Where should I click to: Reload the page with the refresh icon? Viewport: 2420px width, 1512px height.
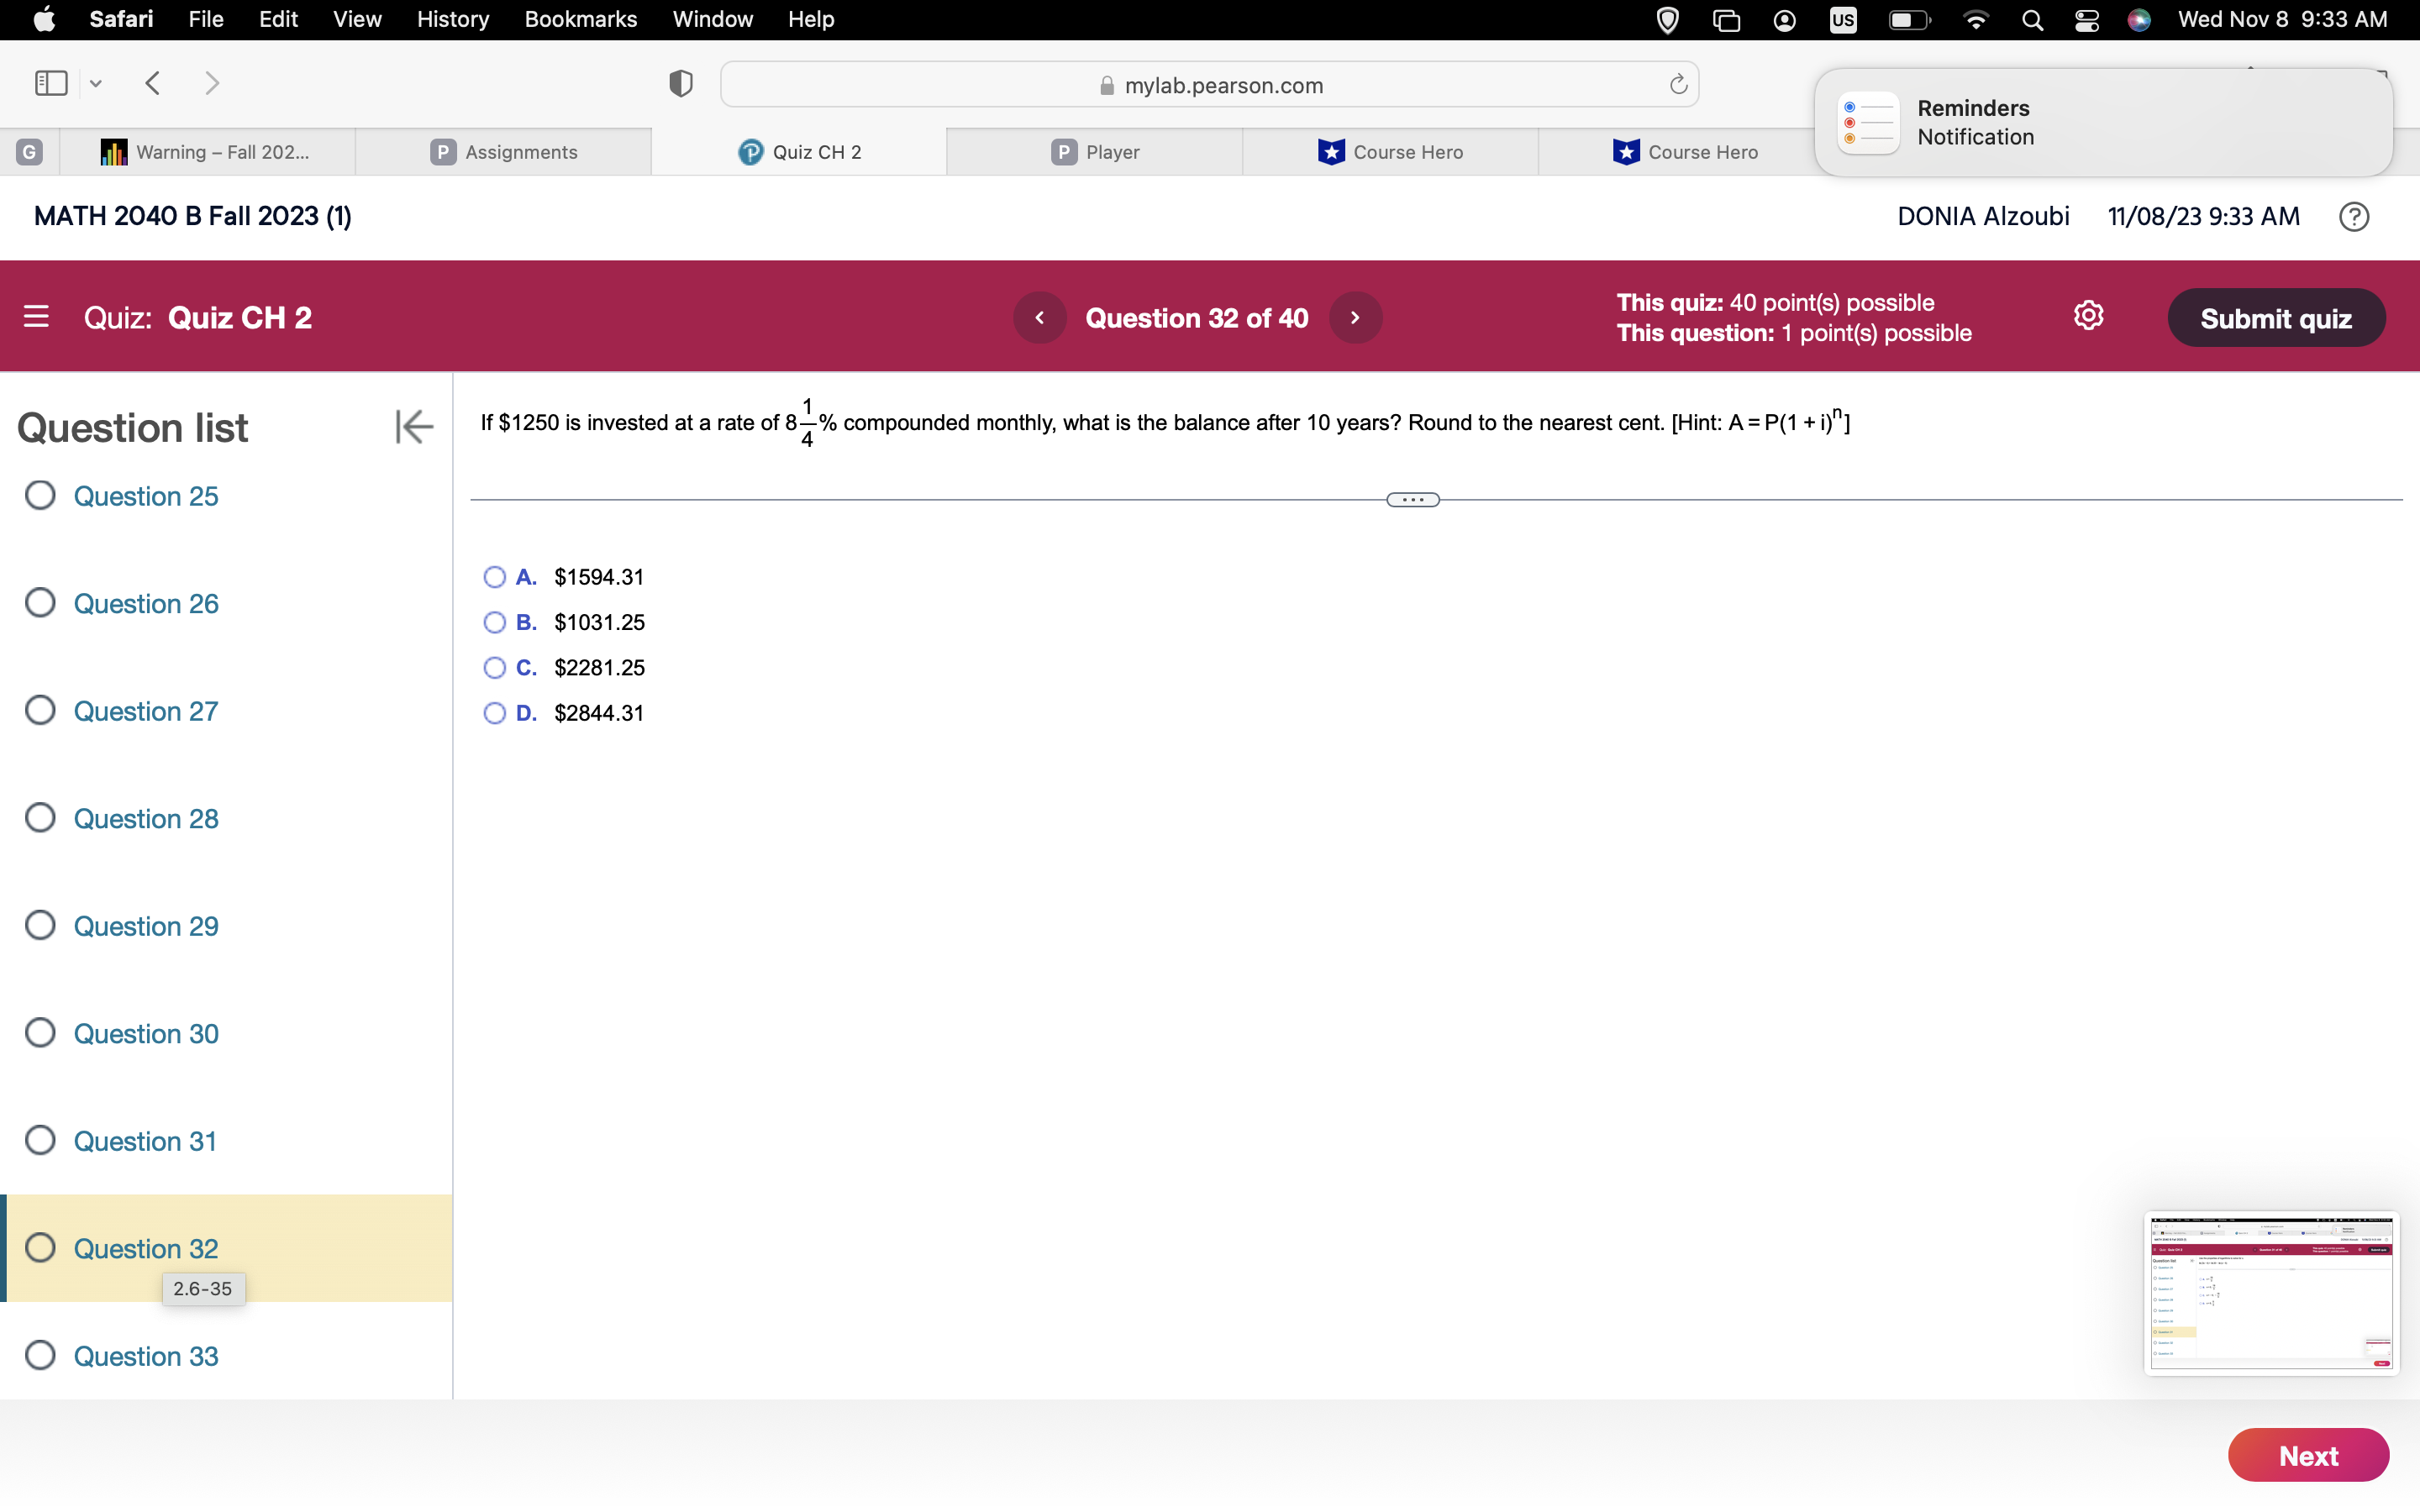click(1676, 84)
